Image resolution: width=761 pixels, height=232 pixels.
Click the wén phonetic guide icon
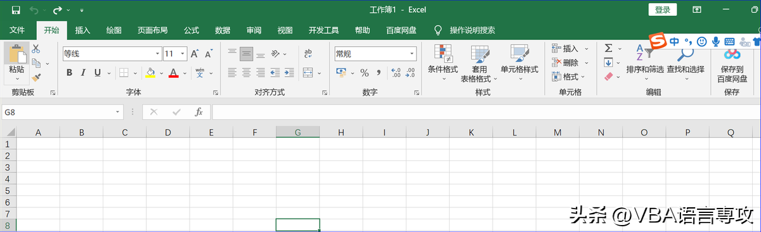pyautogui.click(x=200, y=73)
